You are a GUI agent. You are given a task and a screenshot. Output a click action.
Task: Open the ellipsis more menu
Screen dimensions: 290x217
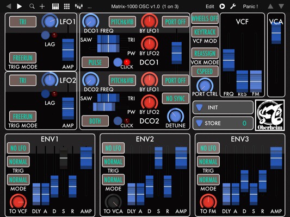coord(90,8)
